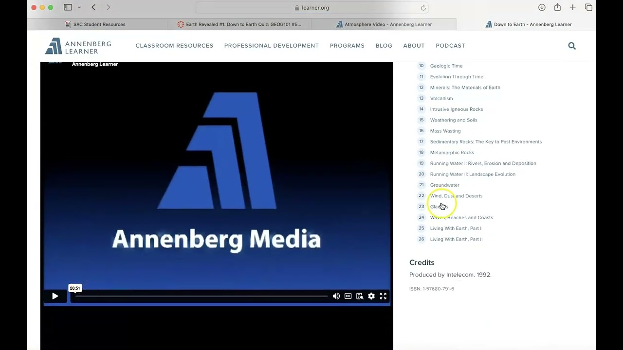Open Running Water II: Landscape Evolution
The image size is (623, 350).
[473, 174]
